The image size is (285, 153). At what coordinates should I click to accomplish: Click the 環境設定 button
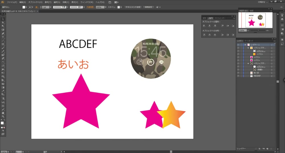pos(148,7)
